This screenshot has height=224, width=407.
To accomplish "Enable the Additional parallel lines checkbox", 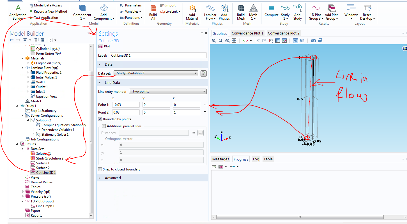I will click(x=104, y=126).
